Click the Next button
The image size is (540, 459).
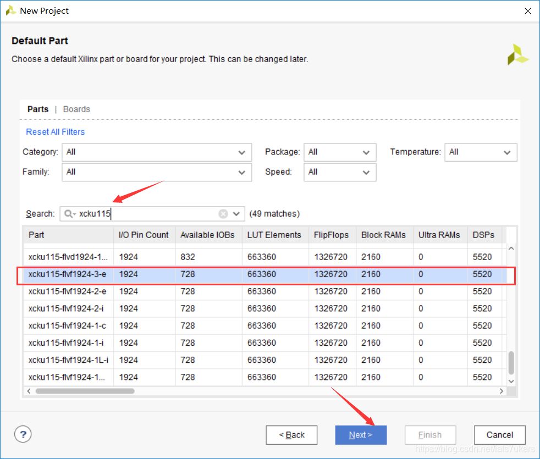click(x=361, y=435)
